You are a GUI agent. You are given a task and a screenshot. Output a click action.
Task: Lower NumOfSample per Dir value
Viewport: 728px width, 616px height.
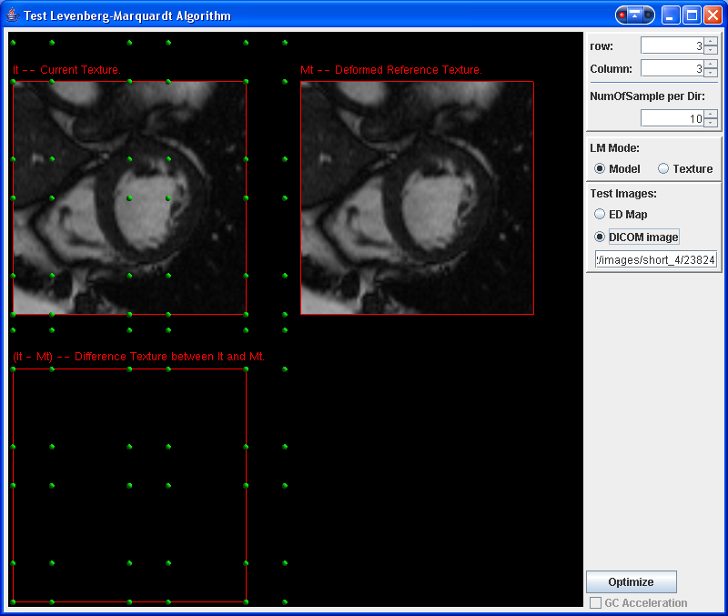point(711,122)
